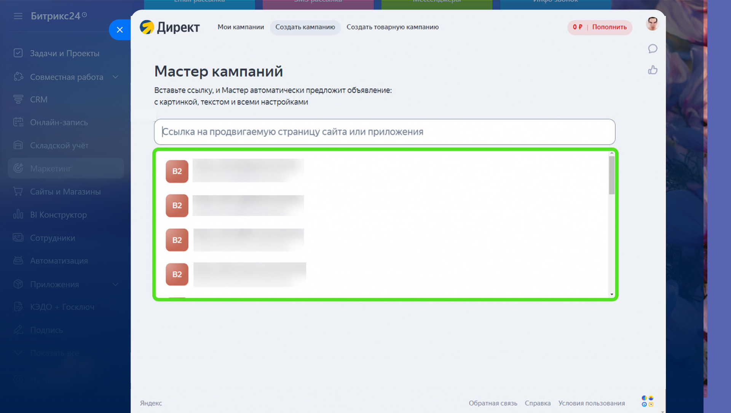Click the Приложения cube icon
This screenshot has width=731, height=413.
[18, 284]
